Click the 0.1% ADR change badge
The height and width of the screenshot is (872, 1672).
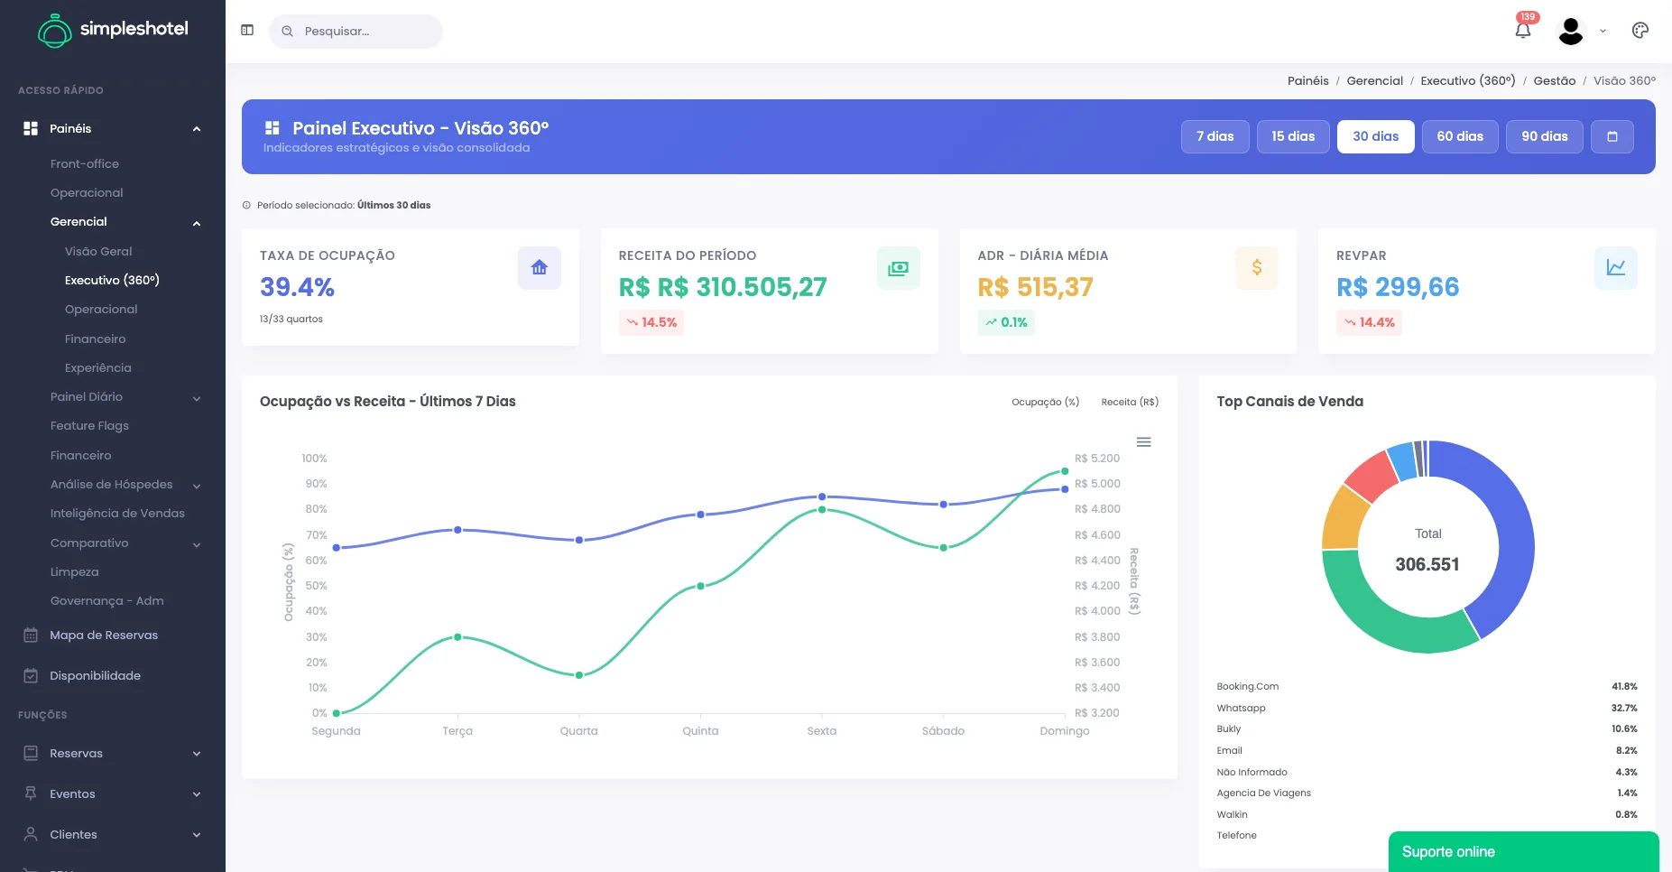pos(1006,322)
